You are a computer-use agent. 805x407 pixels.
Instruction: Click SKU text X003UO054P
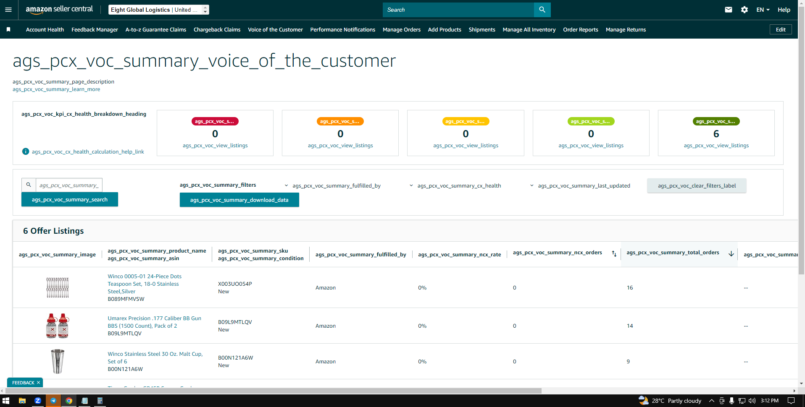pos(235,284)
